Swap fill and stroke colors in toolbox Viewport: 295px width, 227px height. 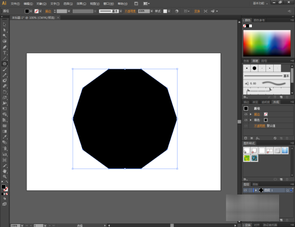(x=7, y=181)
